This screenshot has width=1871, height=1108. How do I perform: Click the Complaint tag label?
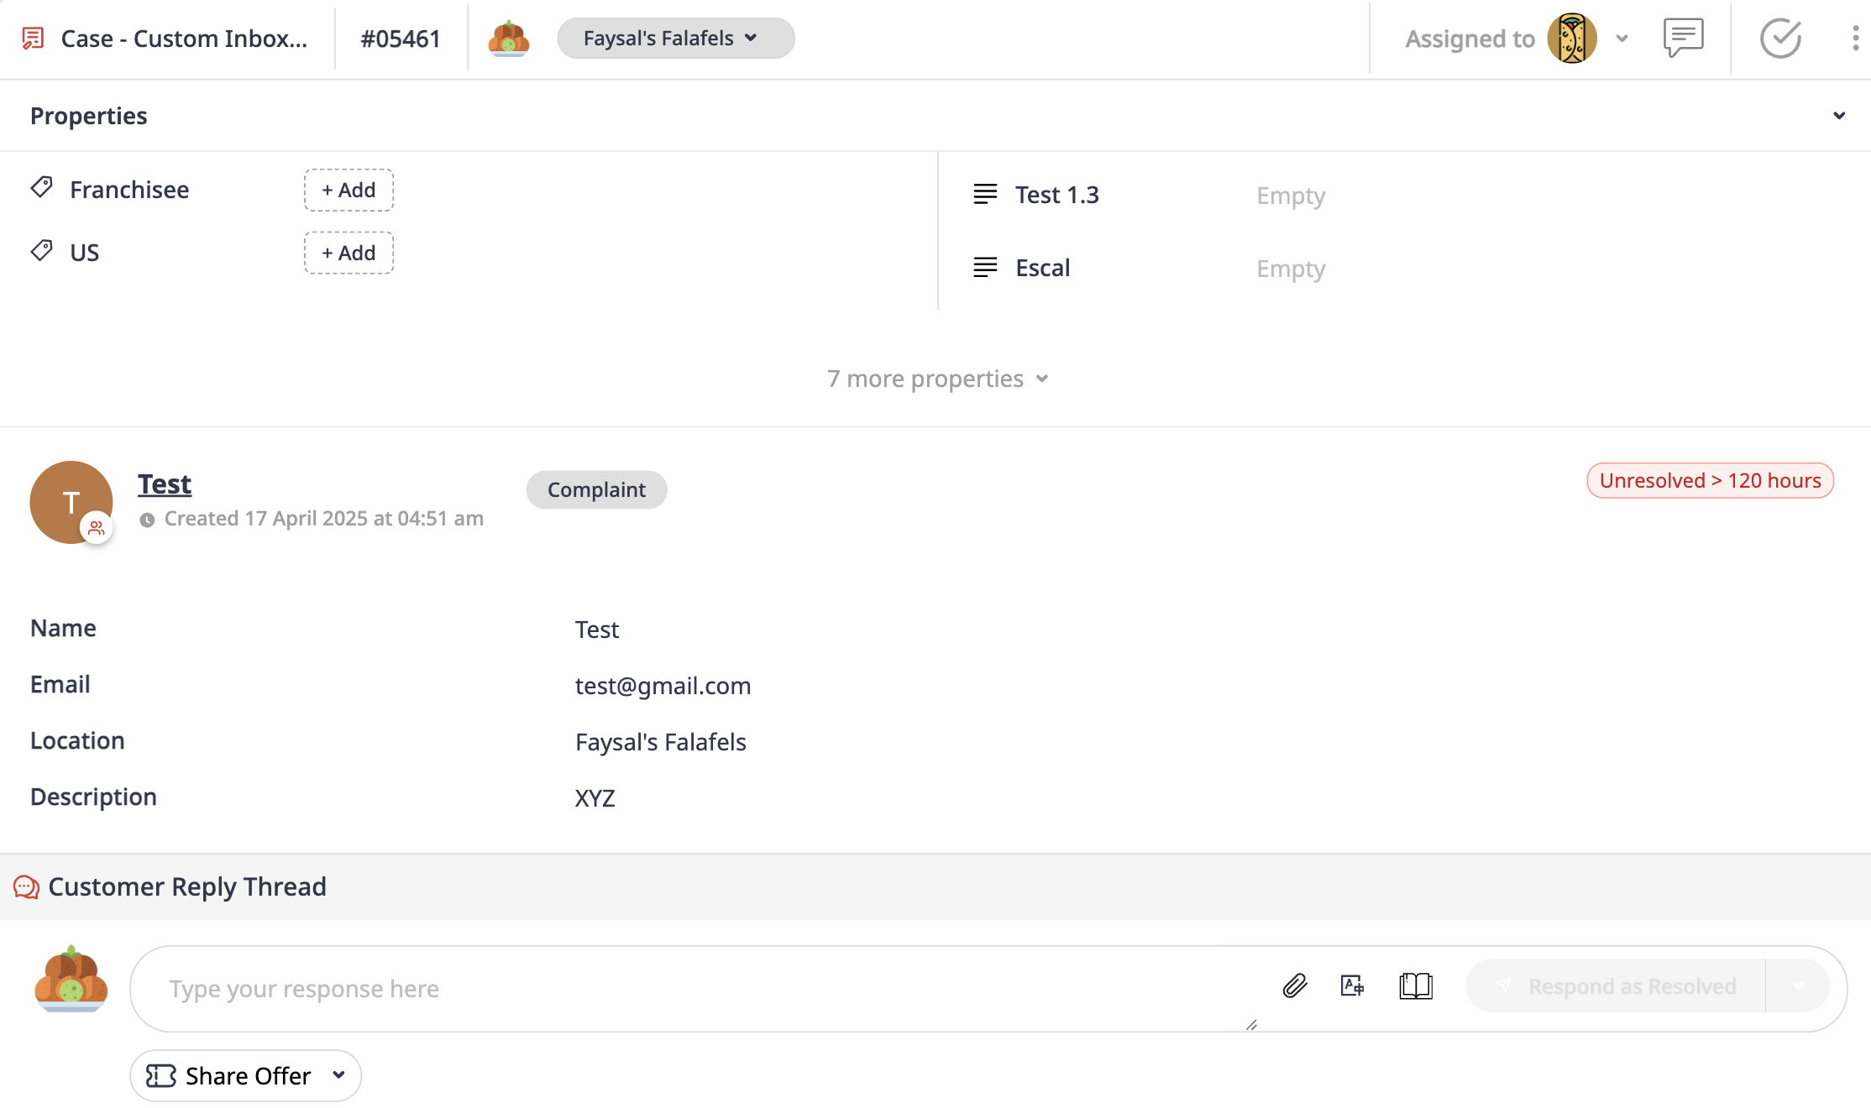[x=596, y=489]
